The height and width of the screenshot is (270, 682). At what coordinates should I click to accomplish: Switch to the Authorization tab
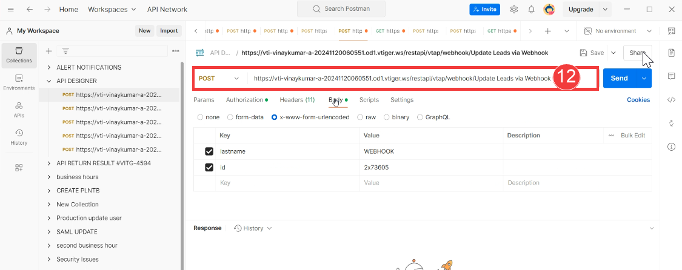[247, 99]
